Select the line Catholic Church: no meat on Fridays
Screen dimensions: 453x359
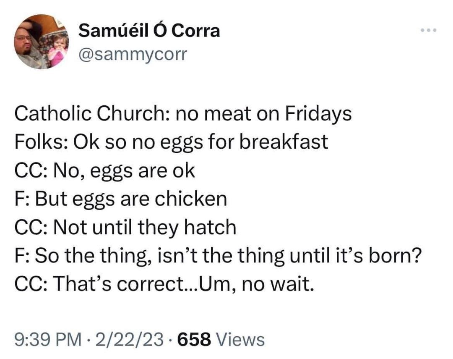pyautogui.click(x=183, y=114)
